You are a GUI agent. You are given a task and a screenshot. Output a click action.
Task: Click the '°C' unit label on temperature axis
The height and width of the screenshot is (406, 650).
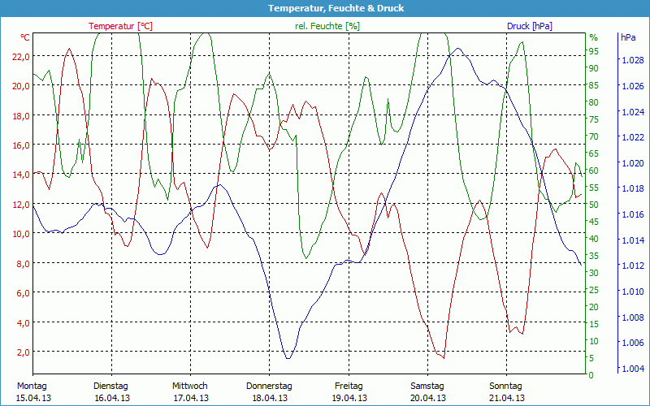pos(25,37)
